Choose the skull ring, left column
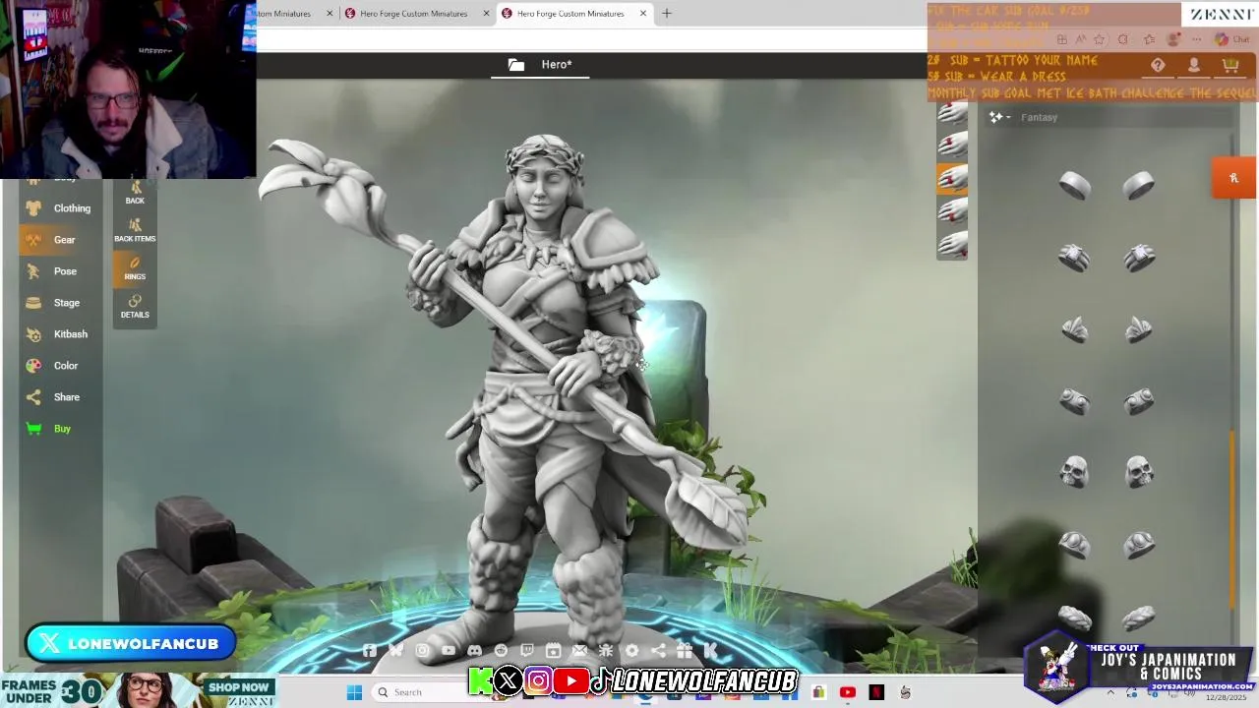The image size is (1259, 708). (x=1074, y=472)
